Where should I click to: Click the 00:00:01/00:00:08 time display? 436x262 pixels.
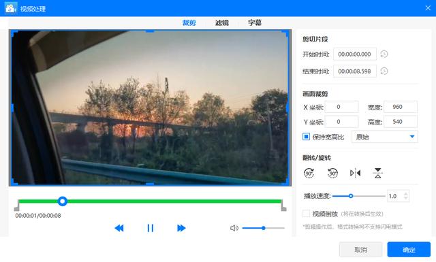click(38, 216)
